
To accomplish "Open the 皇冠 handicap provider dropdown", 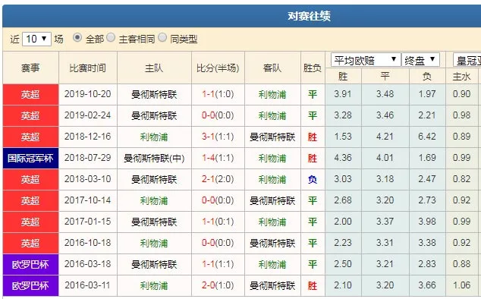I will tap(467, 60).
